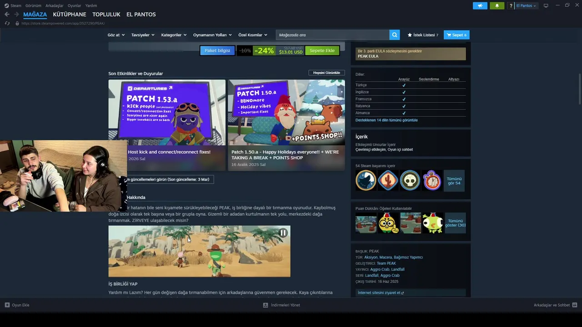582x327 pixels.
Task: Click the Steam announcements megaphone icon
Action: tap(480, 5)
